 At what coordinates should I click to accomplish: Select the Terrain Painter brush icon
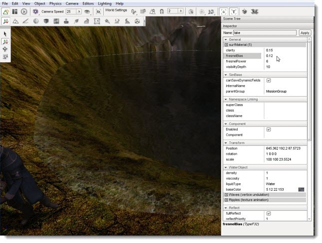pyautogui.click(x=25, y=21)
